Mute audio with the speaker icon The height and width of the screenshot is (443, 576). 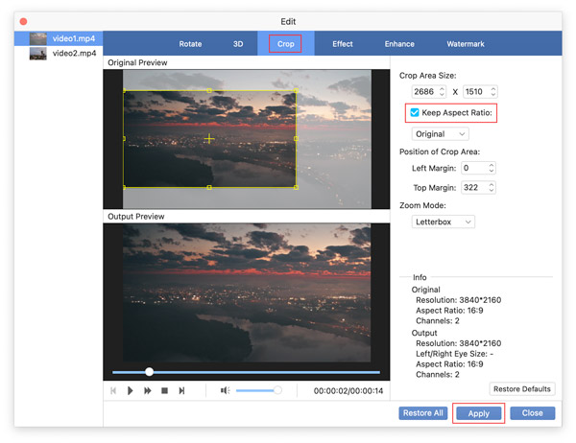pyautogui.click(x=225, y=390)
